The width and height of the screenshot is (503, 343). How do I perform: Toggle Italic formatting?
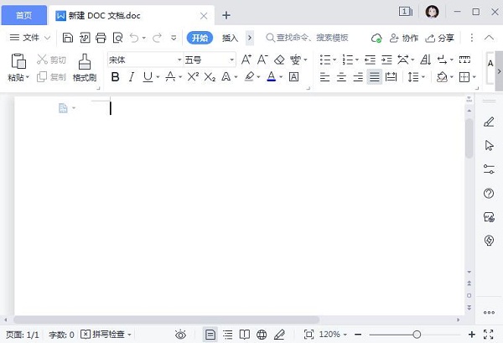click(132, 76)
